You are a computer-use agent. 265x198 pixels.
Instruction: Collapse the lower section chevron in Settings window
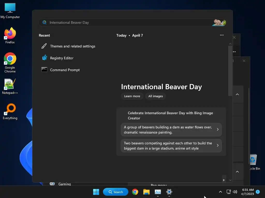pyautogui.click(x=237, y=171)
